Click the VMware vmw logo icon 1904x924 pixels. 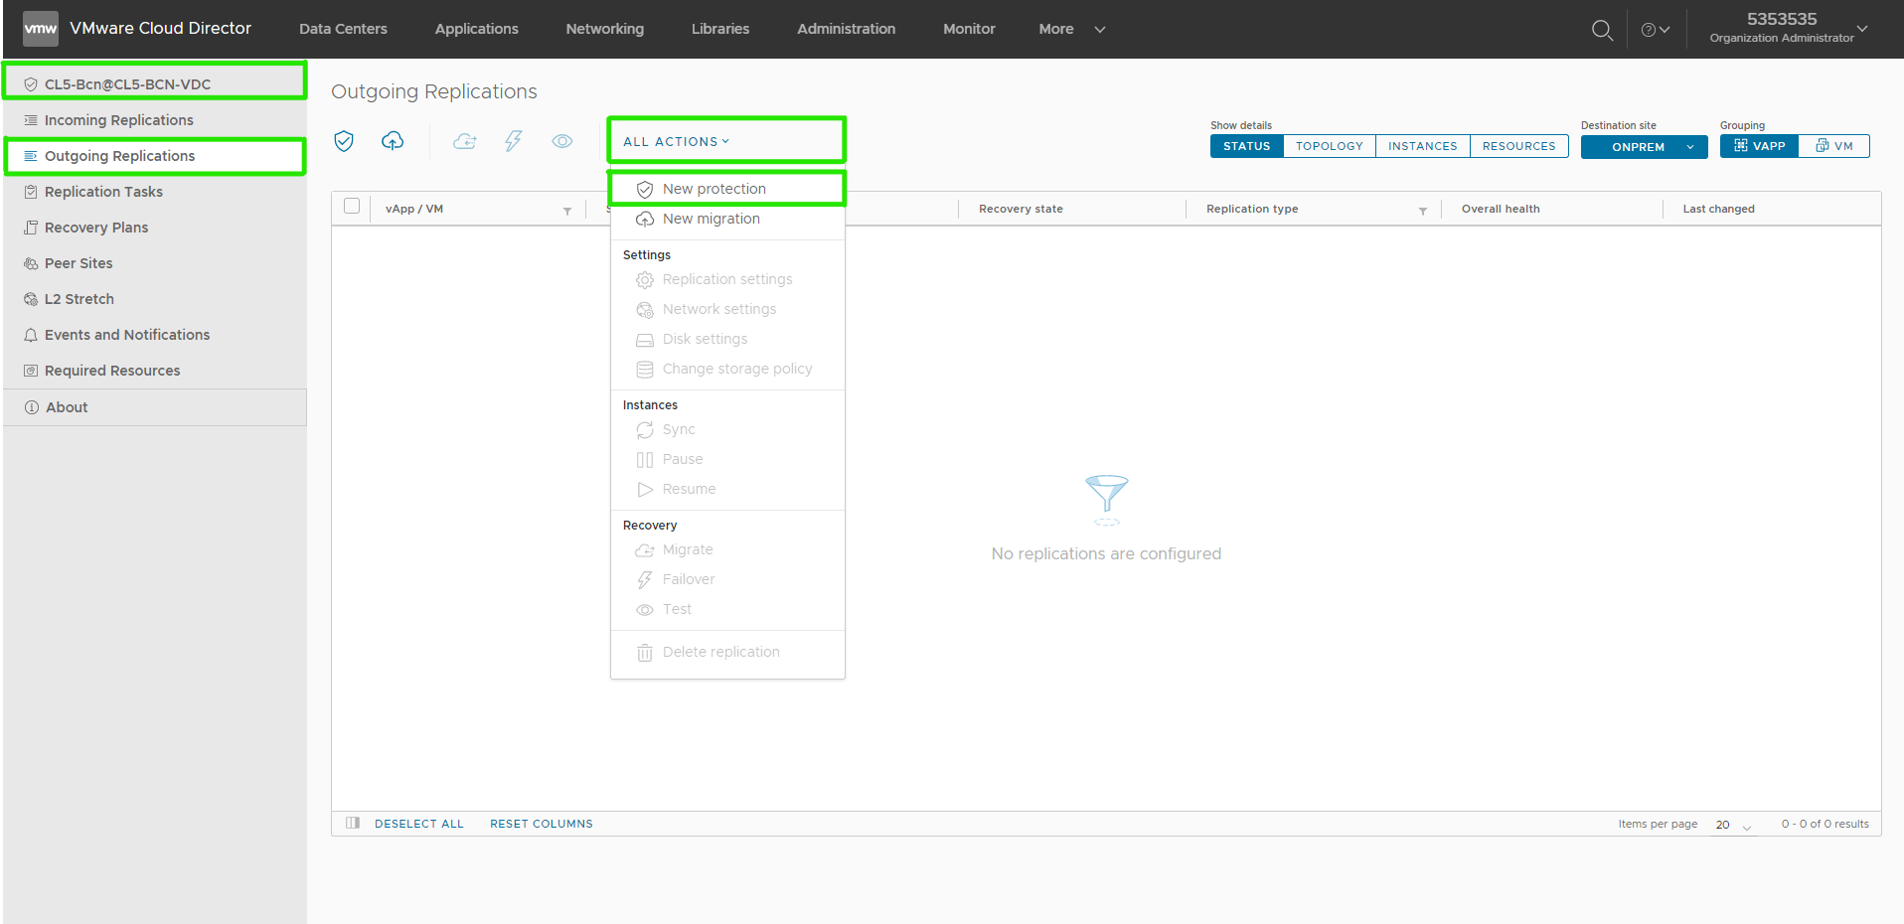[41, 29]
